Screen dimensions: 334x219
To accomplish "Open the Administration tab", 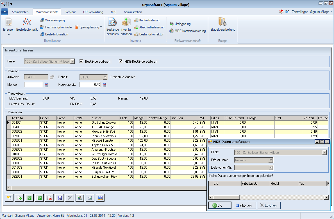I will pyautogui.click(x=133, y=12).
